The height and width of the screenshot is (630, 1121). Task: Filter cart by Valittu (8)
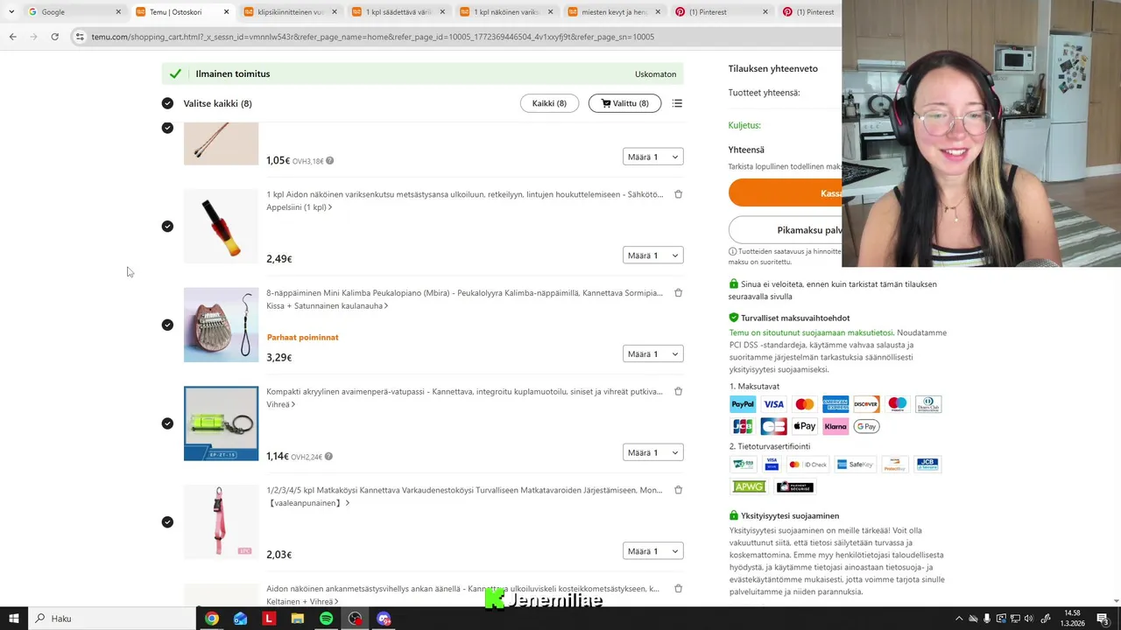[624, 103]
